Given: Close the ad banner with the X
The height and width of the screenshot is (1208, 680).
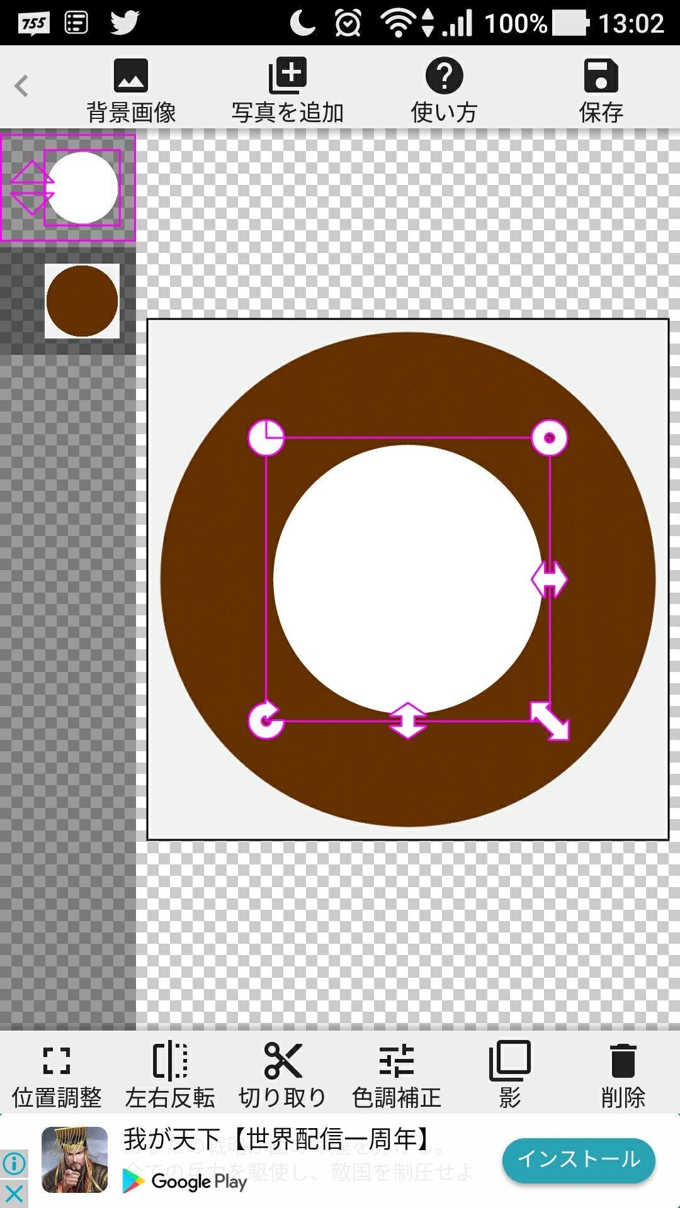Looking at the screenshot, I should 14,1193.
